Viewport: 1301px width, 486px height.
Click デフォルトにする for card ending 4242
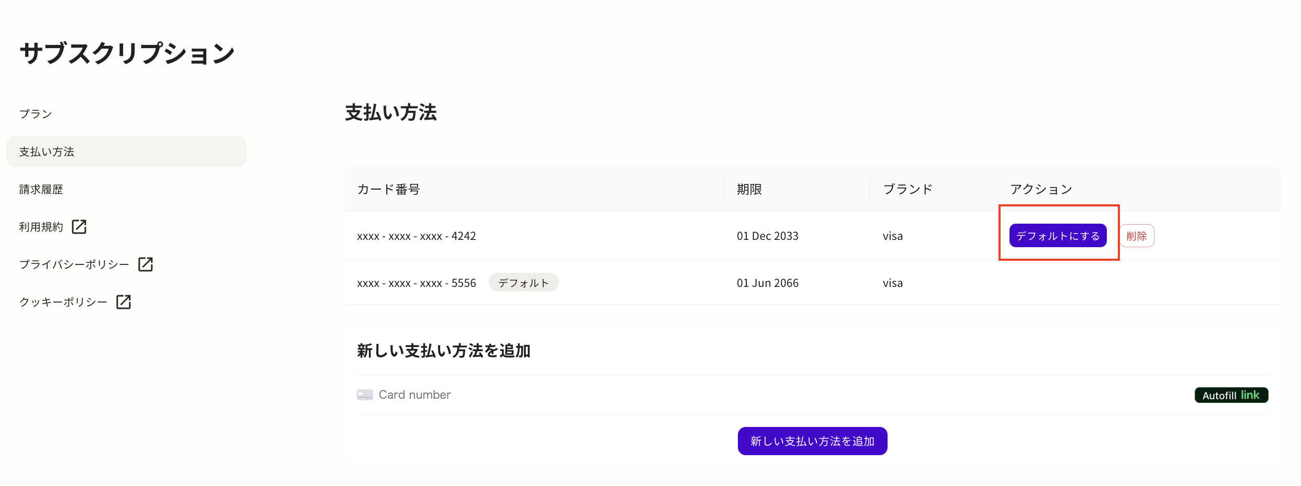click(1058, 236)
